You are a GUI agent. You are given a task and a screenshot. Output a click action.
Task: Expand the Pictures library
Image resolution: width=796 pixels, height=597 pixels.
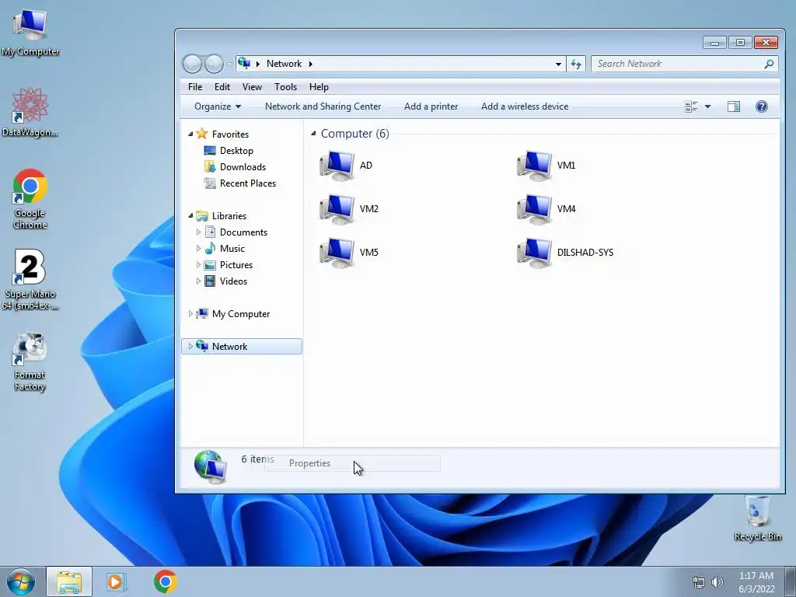coord(198,264)
